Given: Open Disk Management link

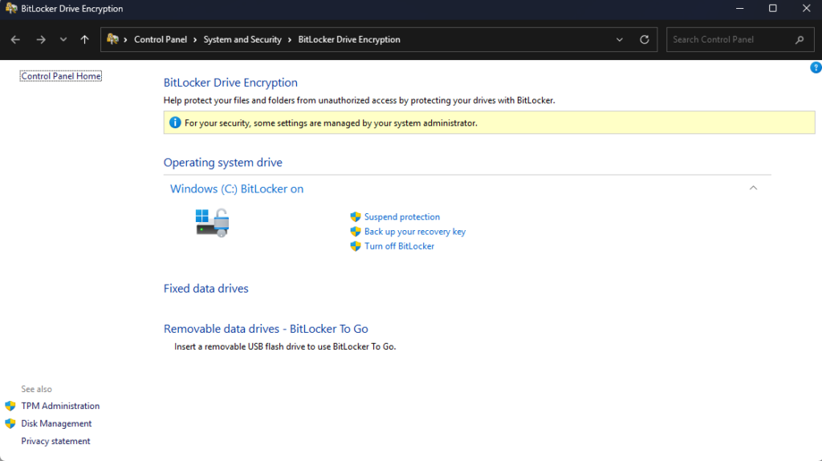Looking at the screenshot, I should pyautogui.click(x=56, y=423).
